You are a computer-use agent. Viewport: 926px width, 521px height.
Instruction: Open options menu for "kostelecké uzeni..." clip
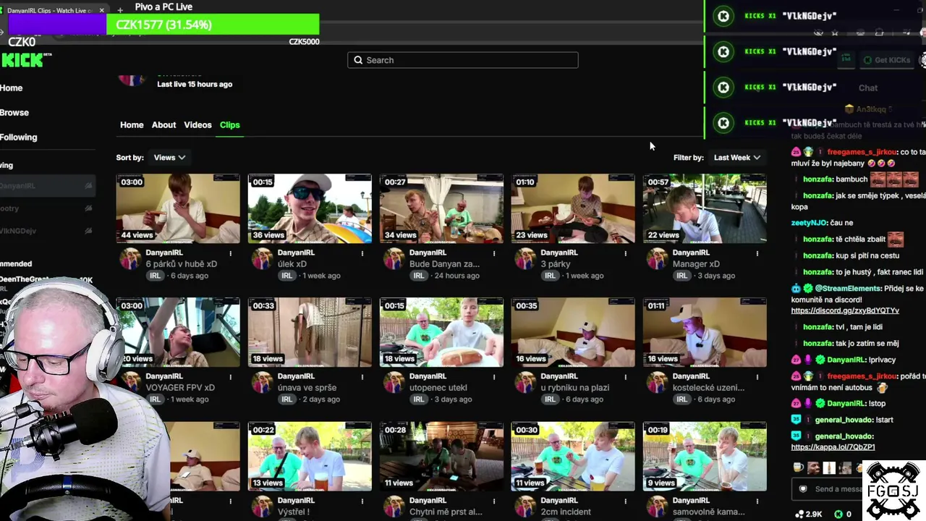(757, 377)
